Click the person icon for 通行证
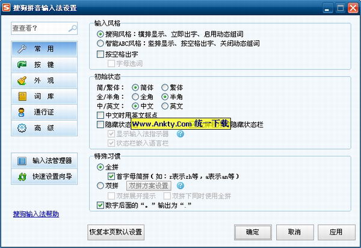The image size is (361, 248). click(x=22, y=112)
